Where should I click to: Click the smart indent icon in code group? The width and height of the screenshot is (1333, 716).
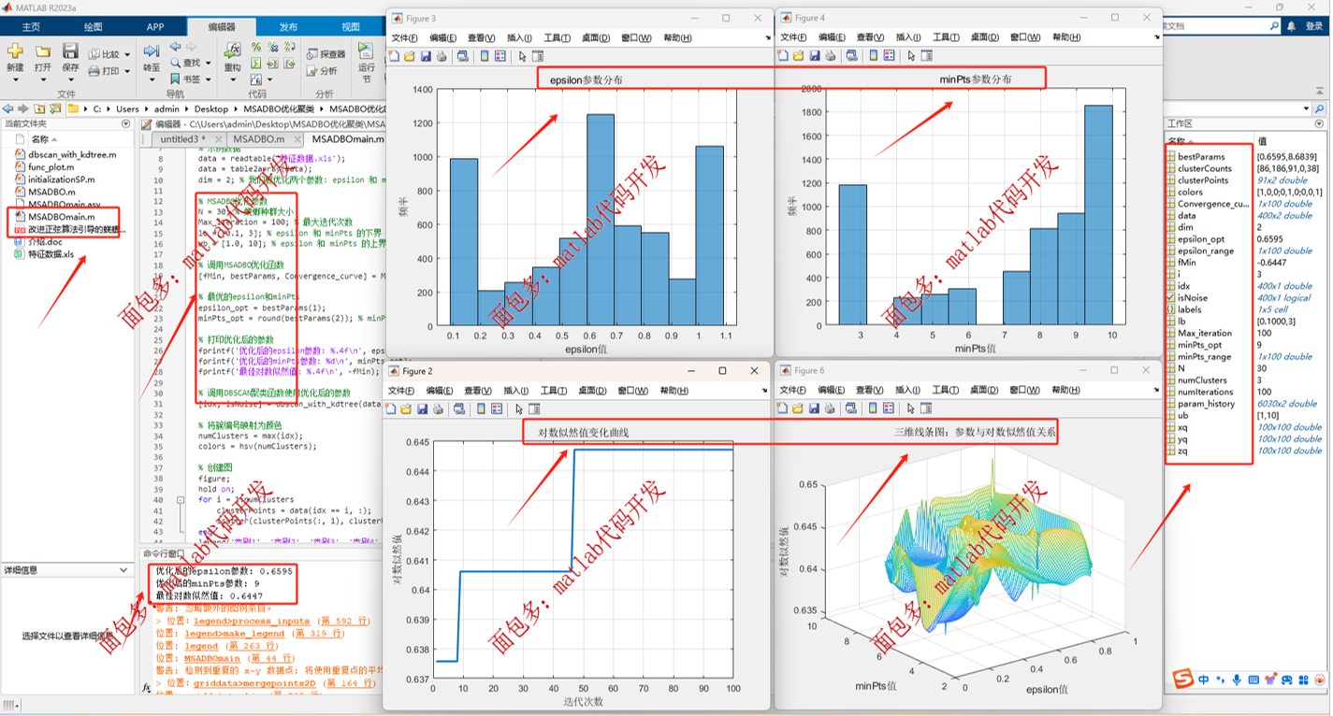[x=255, y=63]
